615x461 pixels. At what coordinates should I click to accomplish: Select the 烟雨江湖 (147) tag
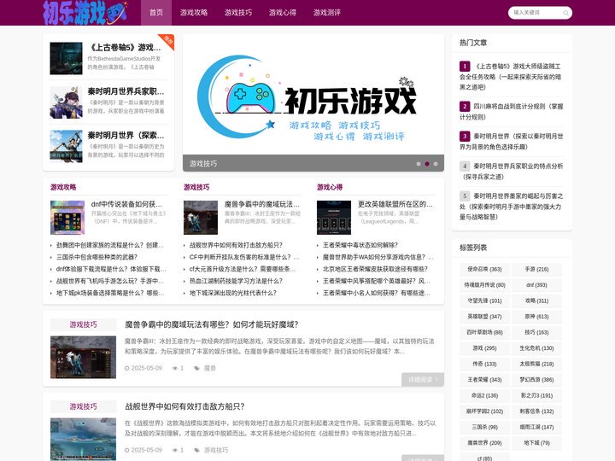click(536, 427)
